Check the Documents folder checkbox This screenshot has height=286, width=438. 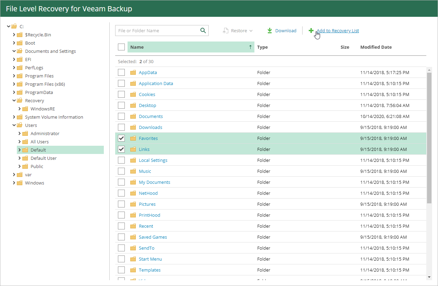pos(121,116)
